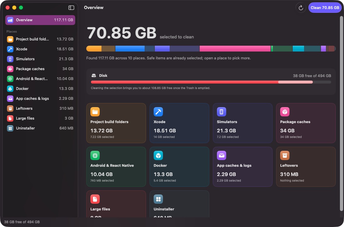Click the '3 GB' value beside Large files
This screenshot has width=344, height=227.
69,118
